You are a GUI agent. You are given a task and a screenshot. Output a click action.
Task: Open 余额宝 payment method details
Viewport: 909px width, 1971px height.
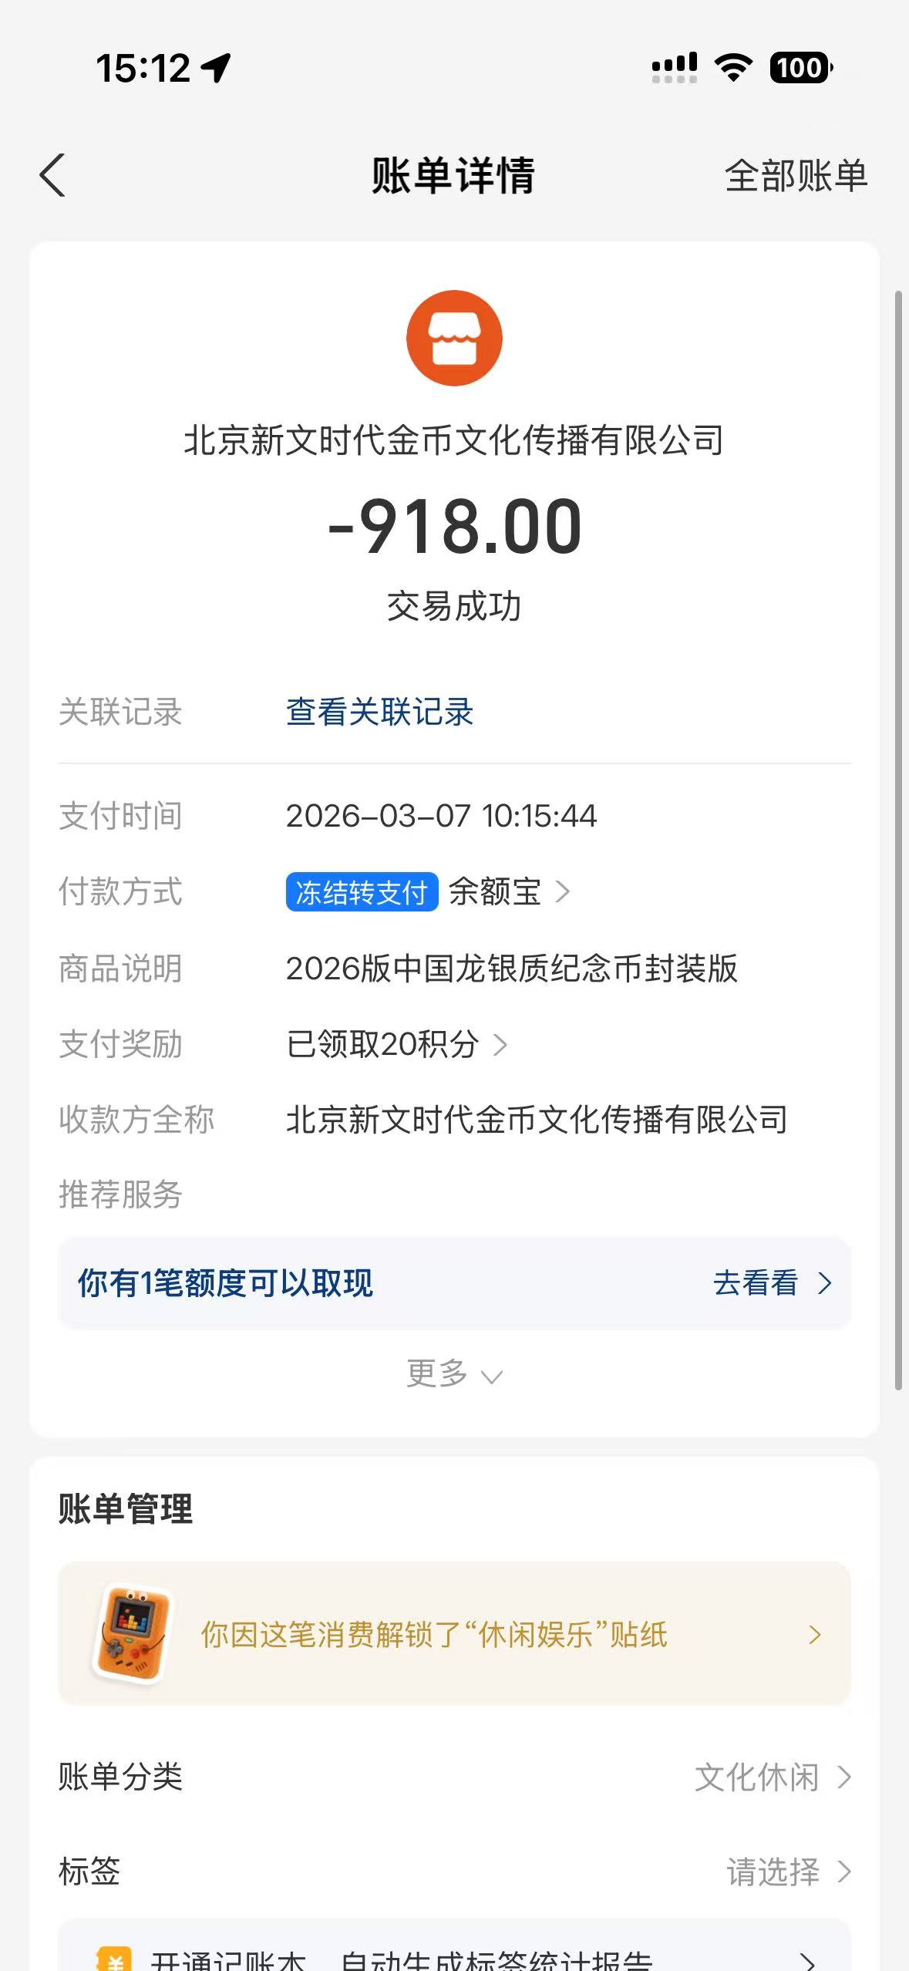509,892
